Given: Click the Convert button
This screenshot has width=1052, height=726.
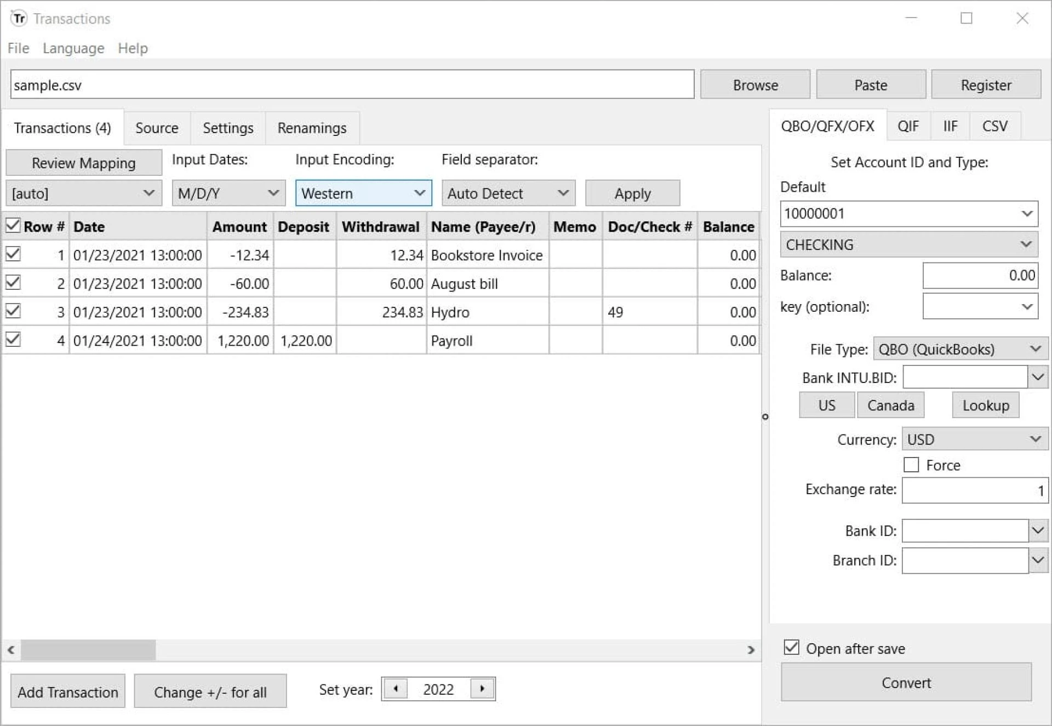Looking at the screenshot, I should click(x=906, y=683).
